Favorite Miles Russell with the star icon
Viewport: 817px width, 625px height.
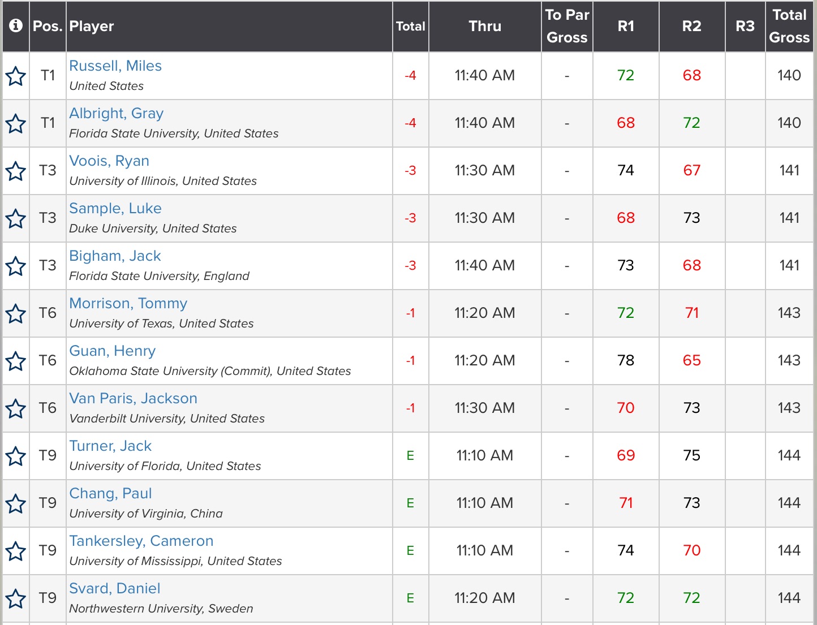click(16, 76)
